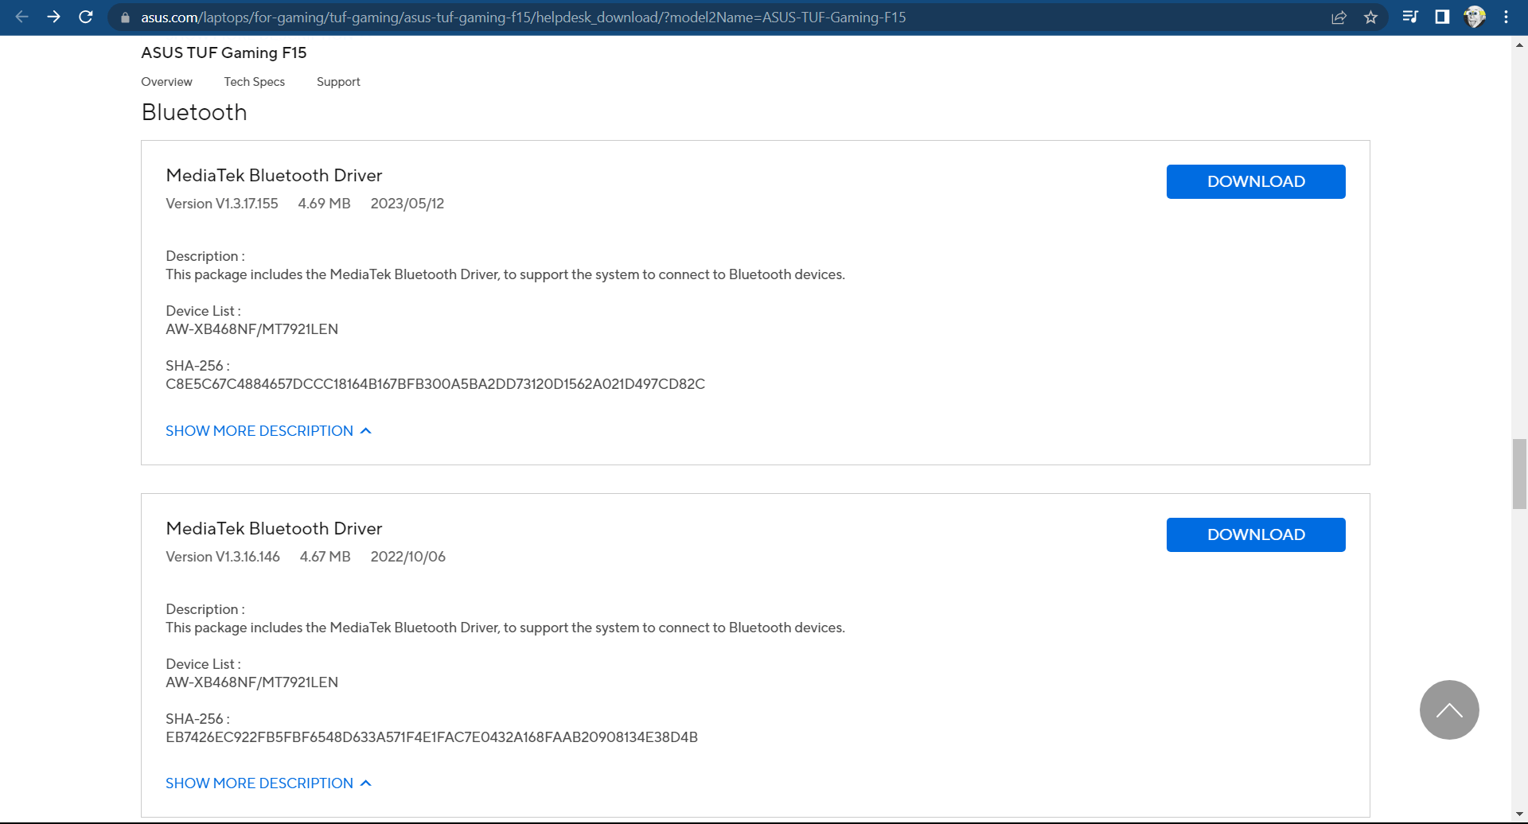Image resolution: width=1528 pixels, height=824 pixels.
Task: Switch to the Tech Specs tab
Action: click(x=255, y=82)
